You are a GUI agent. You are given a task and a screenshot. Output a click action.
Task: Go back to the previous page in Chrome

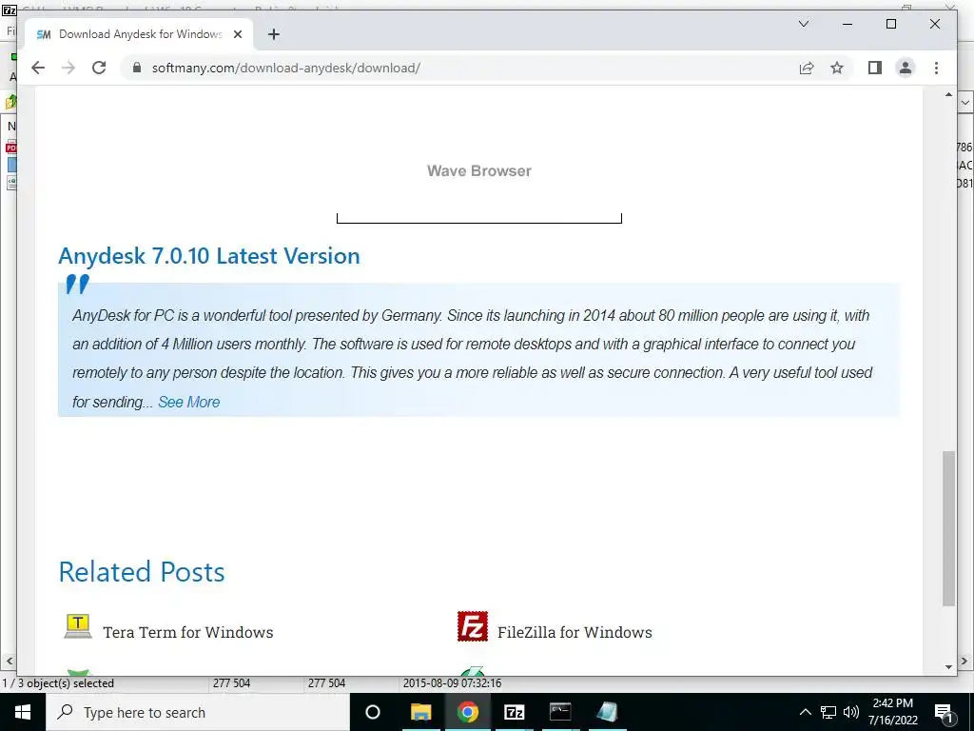(x=38, y=68)
